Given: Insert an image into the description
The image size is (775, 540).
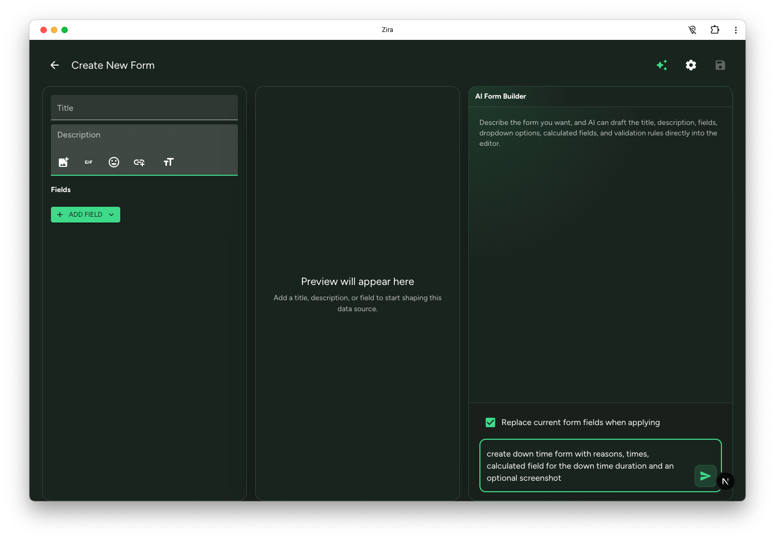Looking at the screenshot, I should 64,162.
